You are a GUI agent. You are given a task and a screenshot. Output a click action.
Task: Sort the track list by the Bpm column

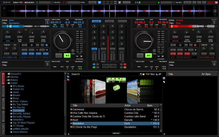(x=153, y=105)
